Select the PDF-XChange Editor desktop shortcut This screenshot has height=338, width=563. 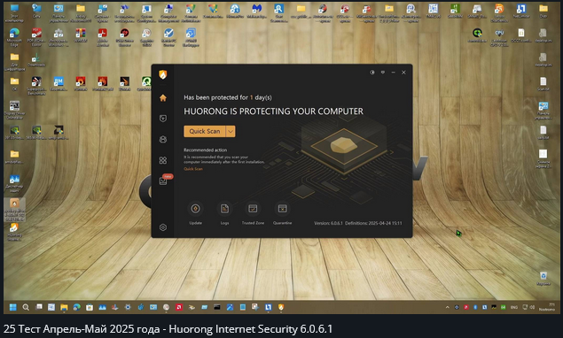pyautogui.click(x=36, y=37)
